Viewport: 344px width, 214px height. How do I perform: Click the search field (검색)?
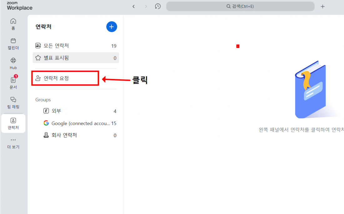click(240, 6)
